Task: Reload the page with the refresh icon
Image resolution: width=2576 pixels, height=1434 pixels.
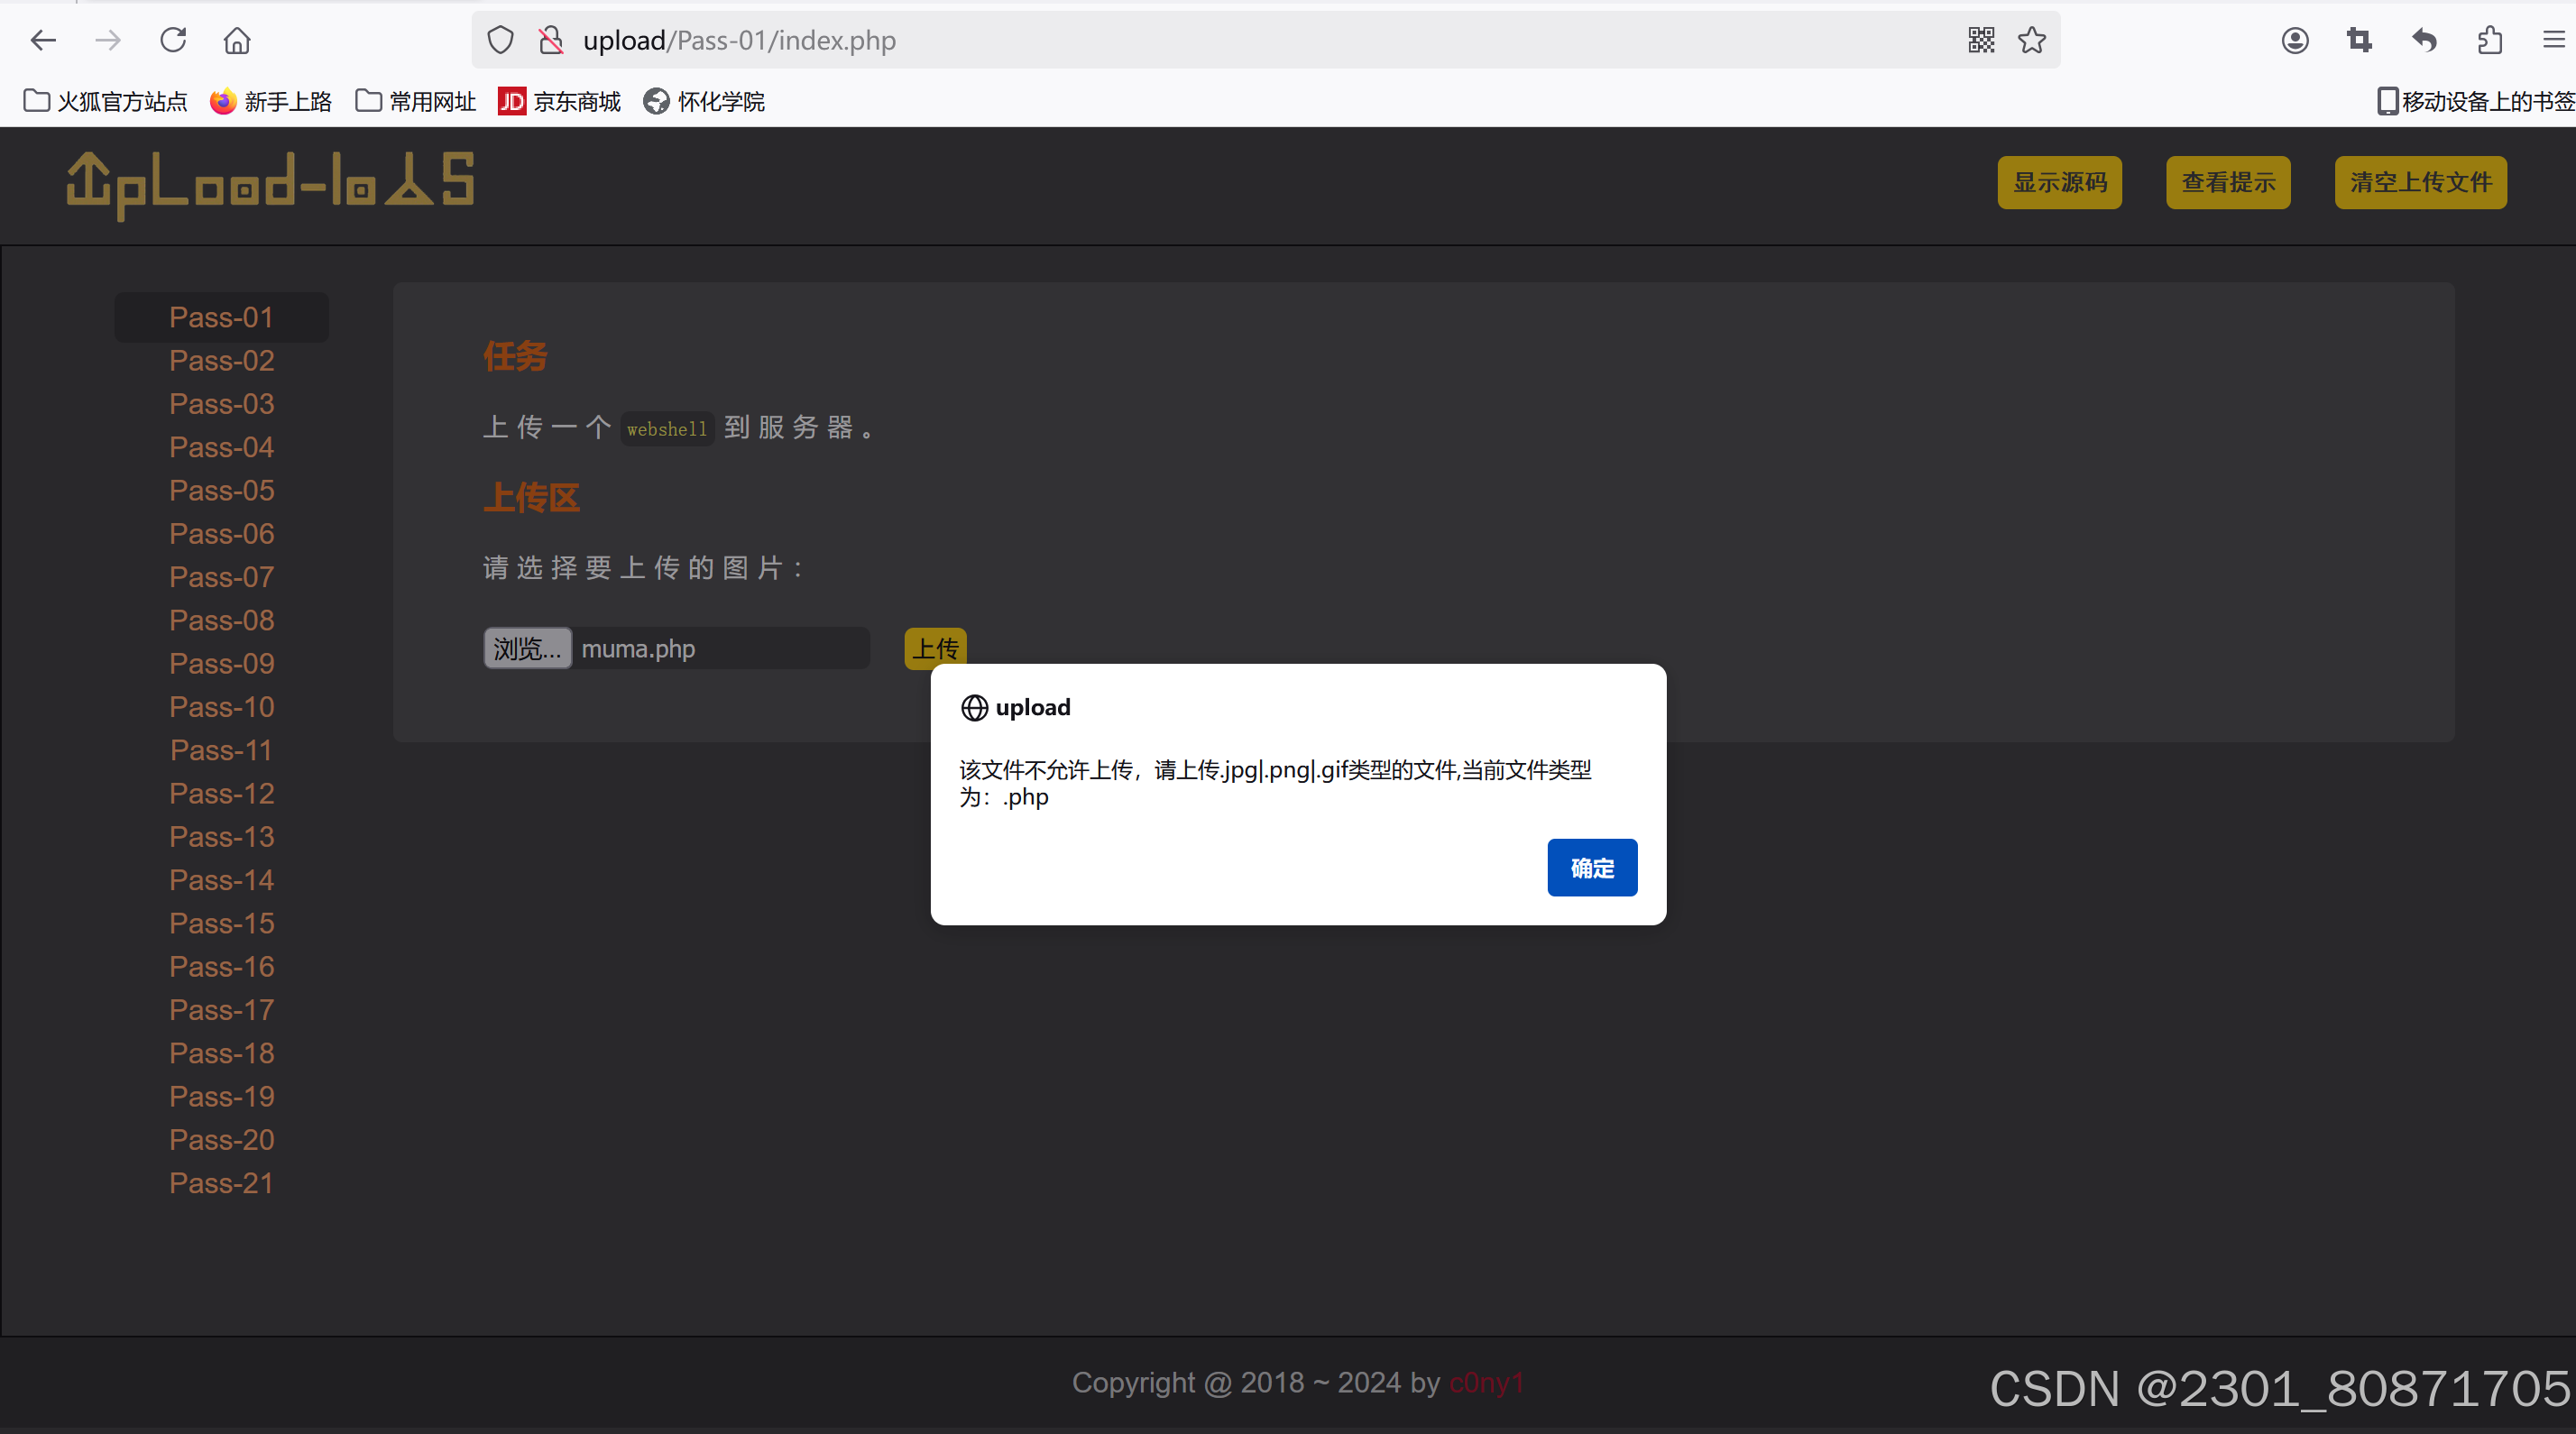Action: (x=173, y=40)
